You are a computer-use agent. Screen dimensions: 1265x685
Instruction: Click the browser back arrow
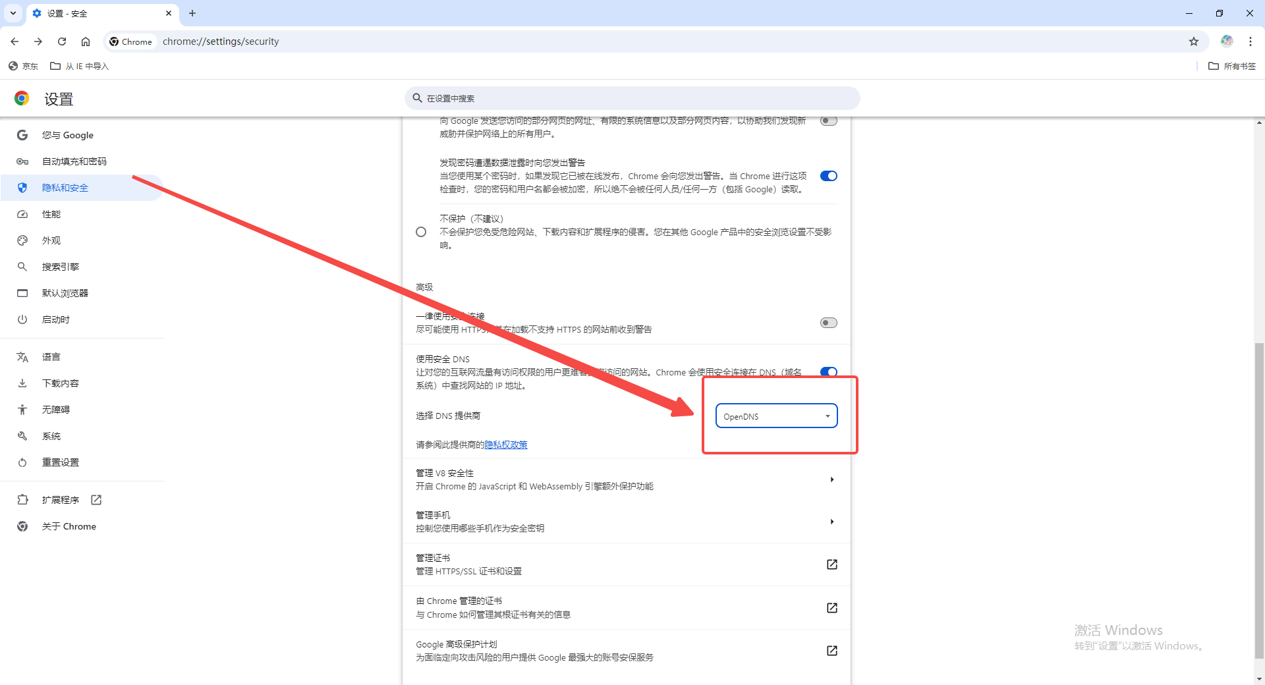pyautogui.click(x=14, y=41)
